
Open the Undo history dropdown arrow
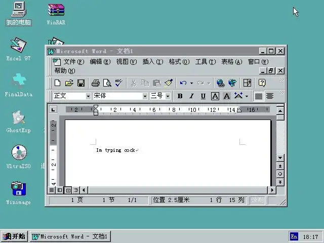tap(191, 83)
